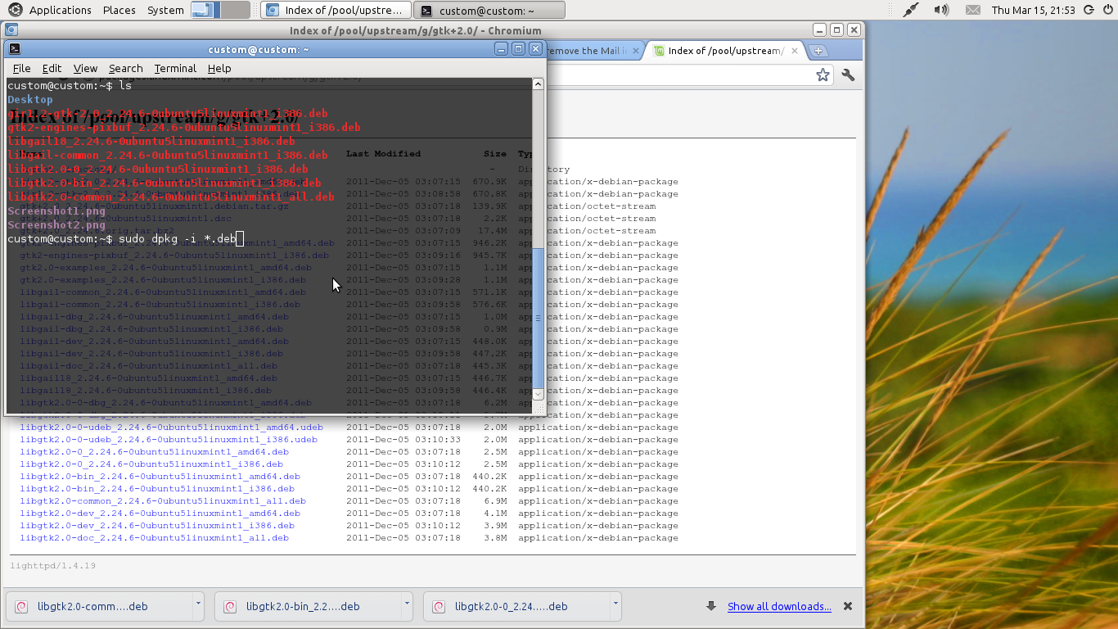Mute audio via the speaker icon
The width and height of the screenshot is (1118, 629).
940,9
